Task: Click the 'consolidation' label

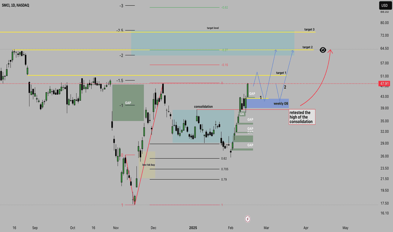Action: [x=203, y=107]
